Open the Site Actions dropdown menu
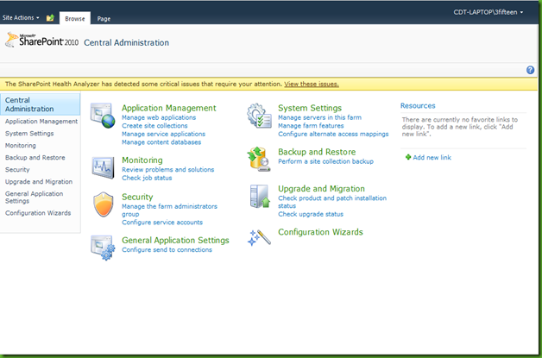The height and width of the screenshot is (358, 542). point(22,17)
